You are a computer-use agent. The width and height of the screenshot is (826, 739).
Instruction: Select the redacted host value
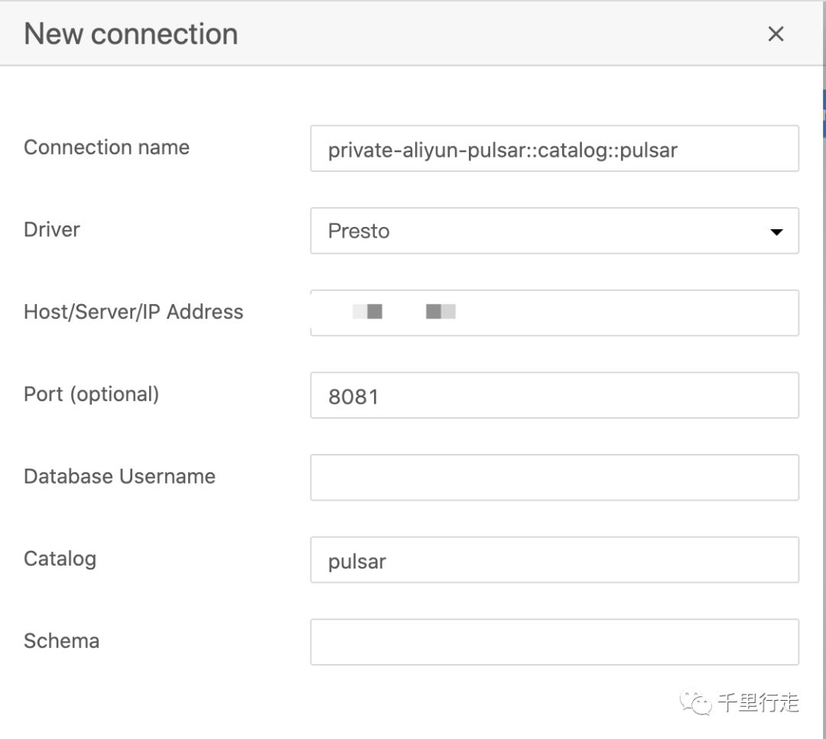click(404, 311)
